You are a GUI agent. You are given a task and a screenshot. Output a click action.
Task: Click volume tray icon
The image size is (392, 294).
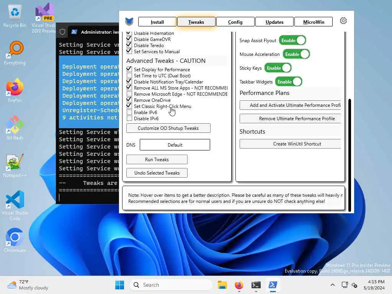[x=354, y=285]
